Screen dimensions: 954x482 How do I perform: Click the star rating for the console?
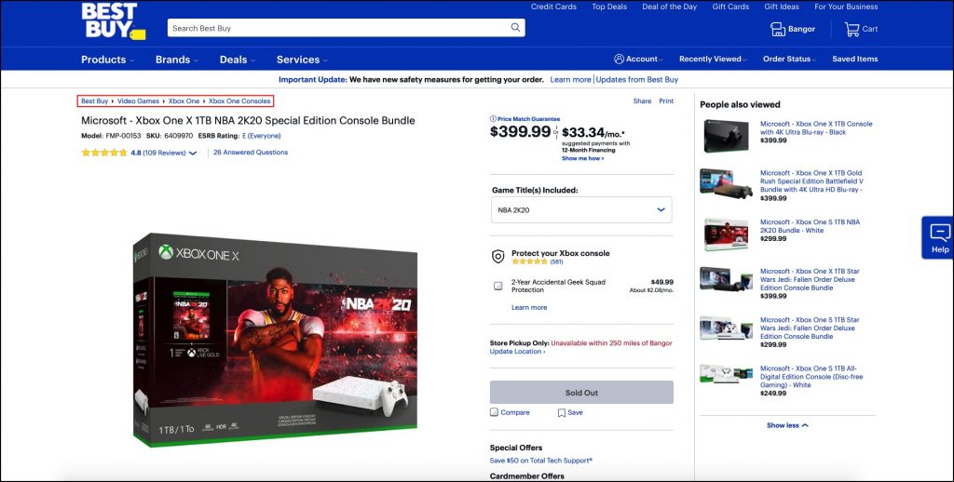point(103,153)
